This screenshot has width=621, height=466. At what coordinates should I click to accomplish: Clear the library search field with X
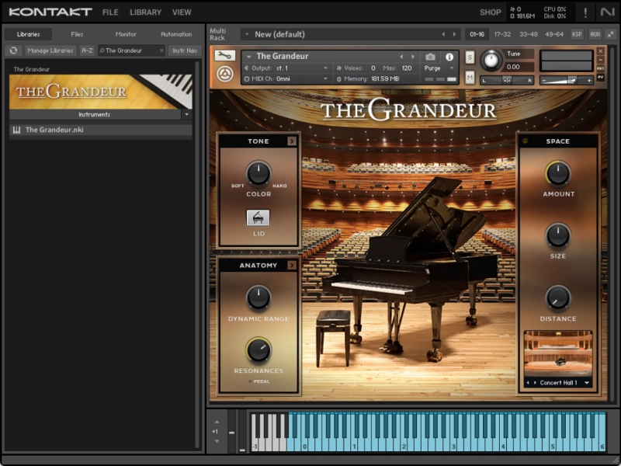(x=162, y=50)
